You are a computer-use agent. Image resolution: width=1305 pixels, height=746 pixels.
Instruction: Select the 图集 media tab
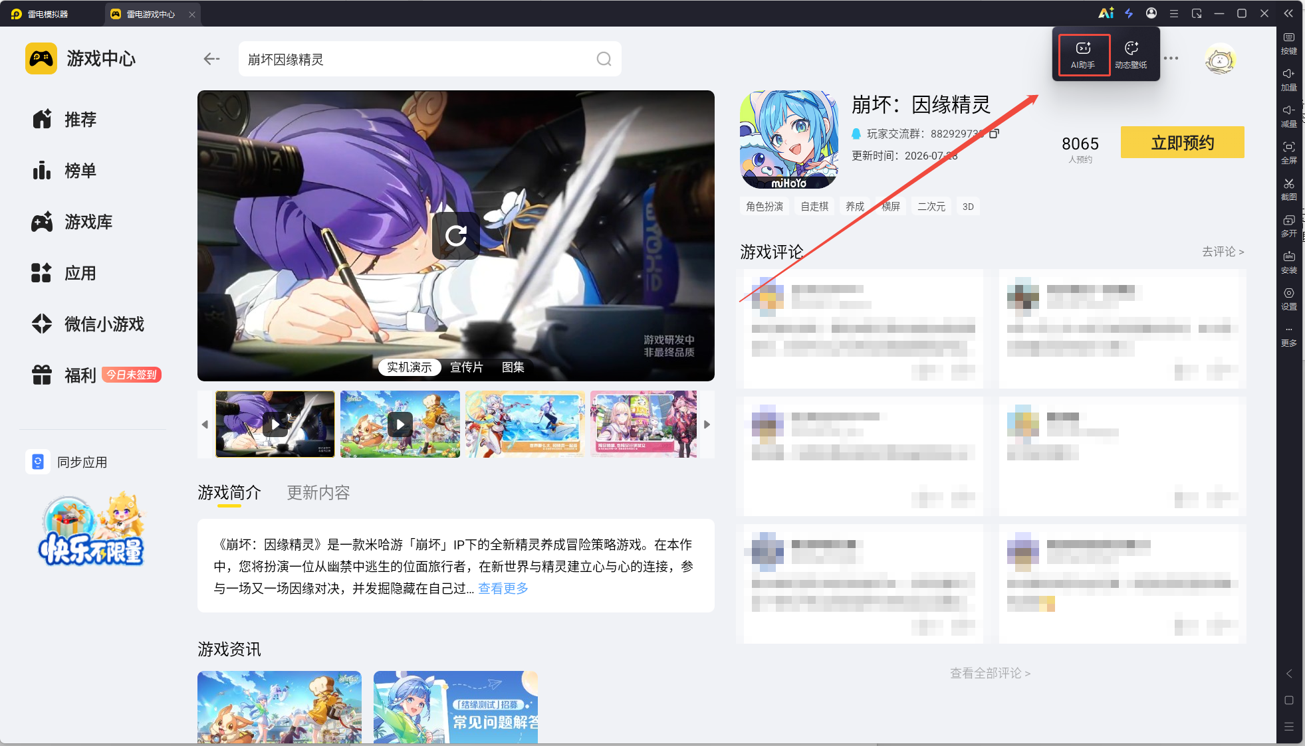pyautogui.click(x=513, y=367)
